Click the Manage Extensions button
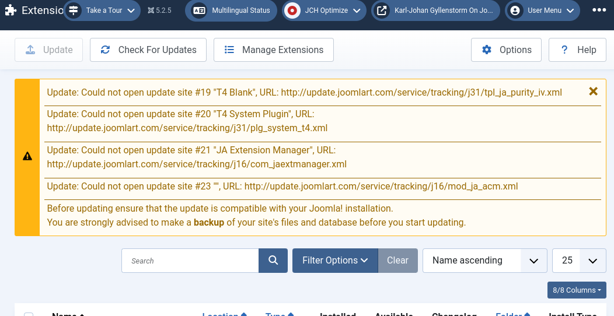614x316 pixels. (x=274, y=50)
